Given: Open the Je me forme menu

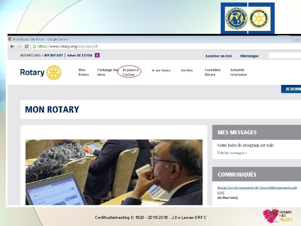Looking at the screenshot, I should coord(161,70).
